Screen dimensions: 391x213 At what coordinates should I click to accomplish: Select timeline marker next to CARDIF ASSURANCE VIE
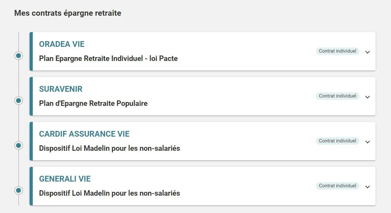[x=19, y=146]
